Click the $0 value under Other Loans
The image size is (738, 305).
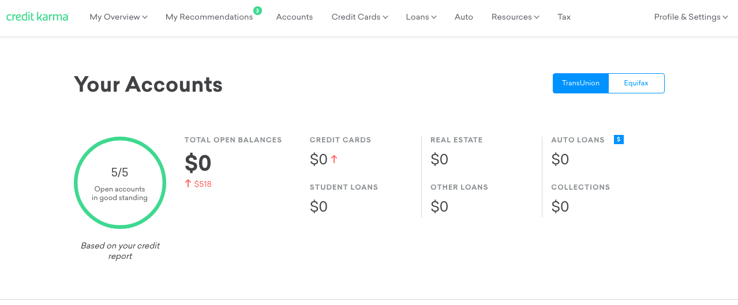tap(439, 206)
